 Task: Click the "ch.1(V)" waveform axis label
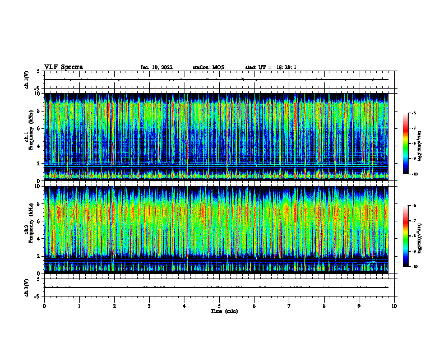tap(27, 80)
